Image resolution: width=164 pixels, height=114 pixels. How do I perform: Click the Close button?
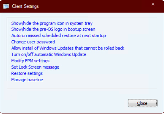[x=142, y=103]
